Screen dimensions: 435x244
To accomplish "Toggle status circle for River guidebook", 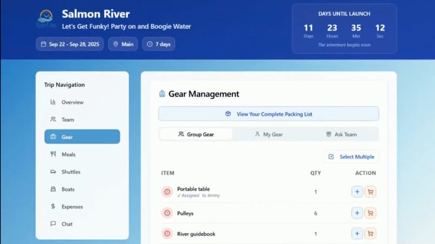I will pyautogui.click(x=167, y=234).
